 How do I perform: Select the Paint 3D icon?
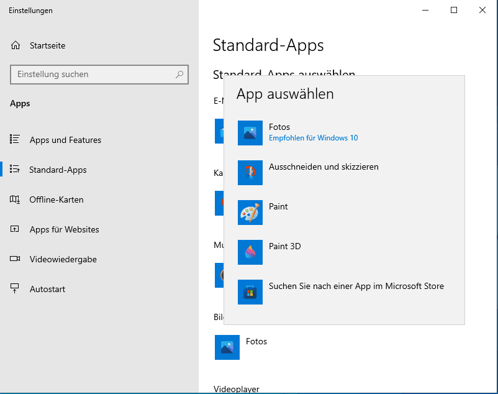pos(250,252)
